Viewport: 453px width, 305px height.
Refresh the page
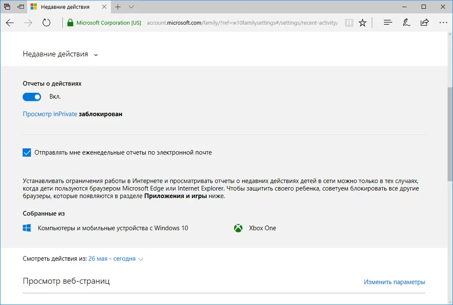coord(46,23)
